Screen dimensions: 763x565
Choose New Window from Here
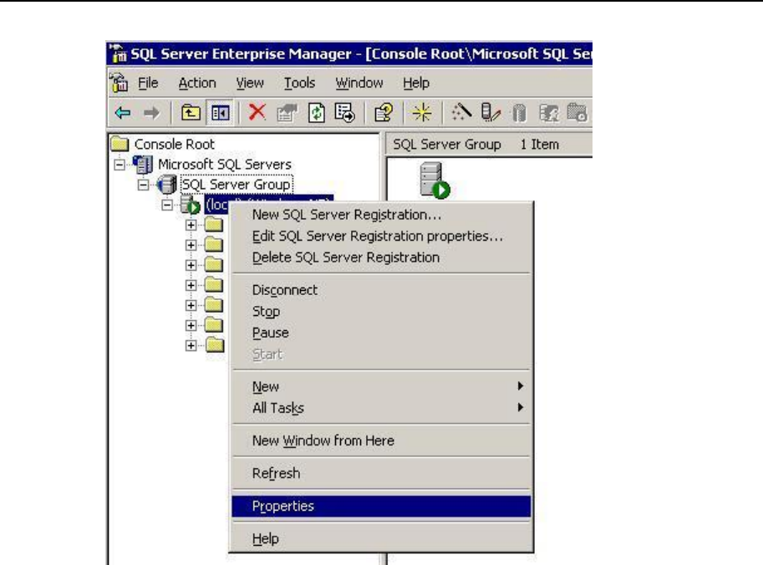click(x=381, y=440)
